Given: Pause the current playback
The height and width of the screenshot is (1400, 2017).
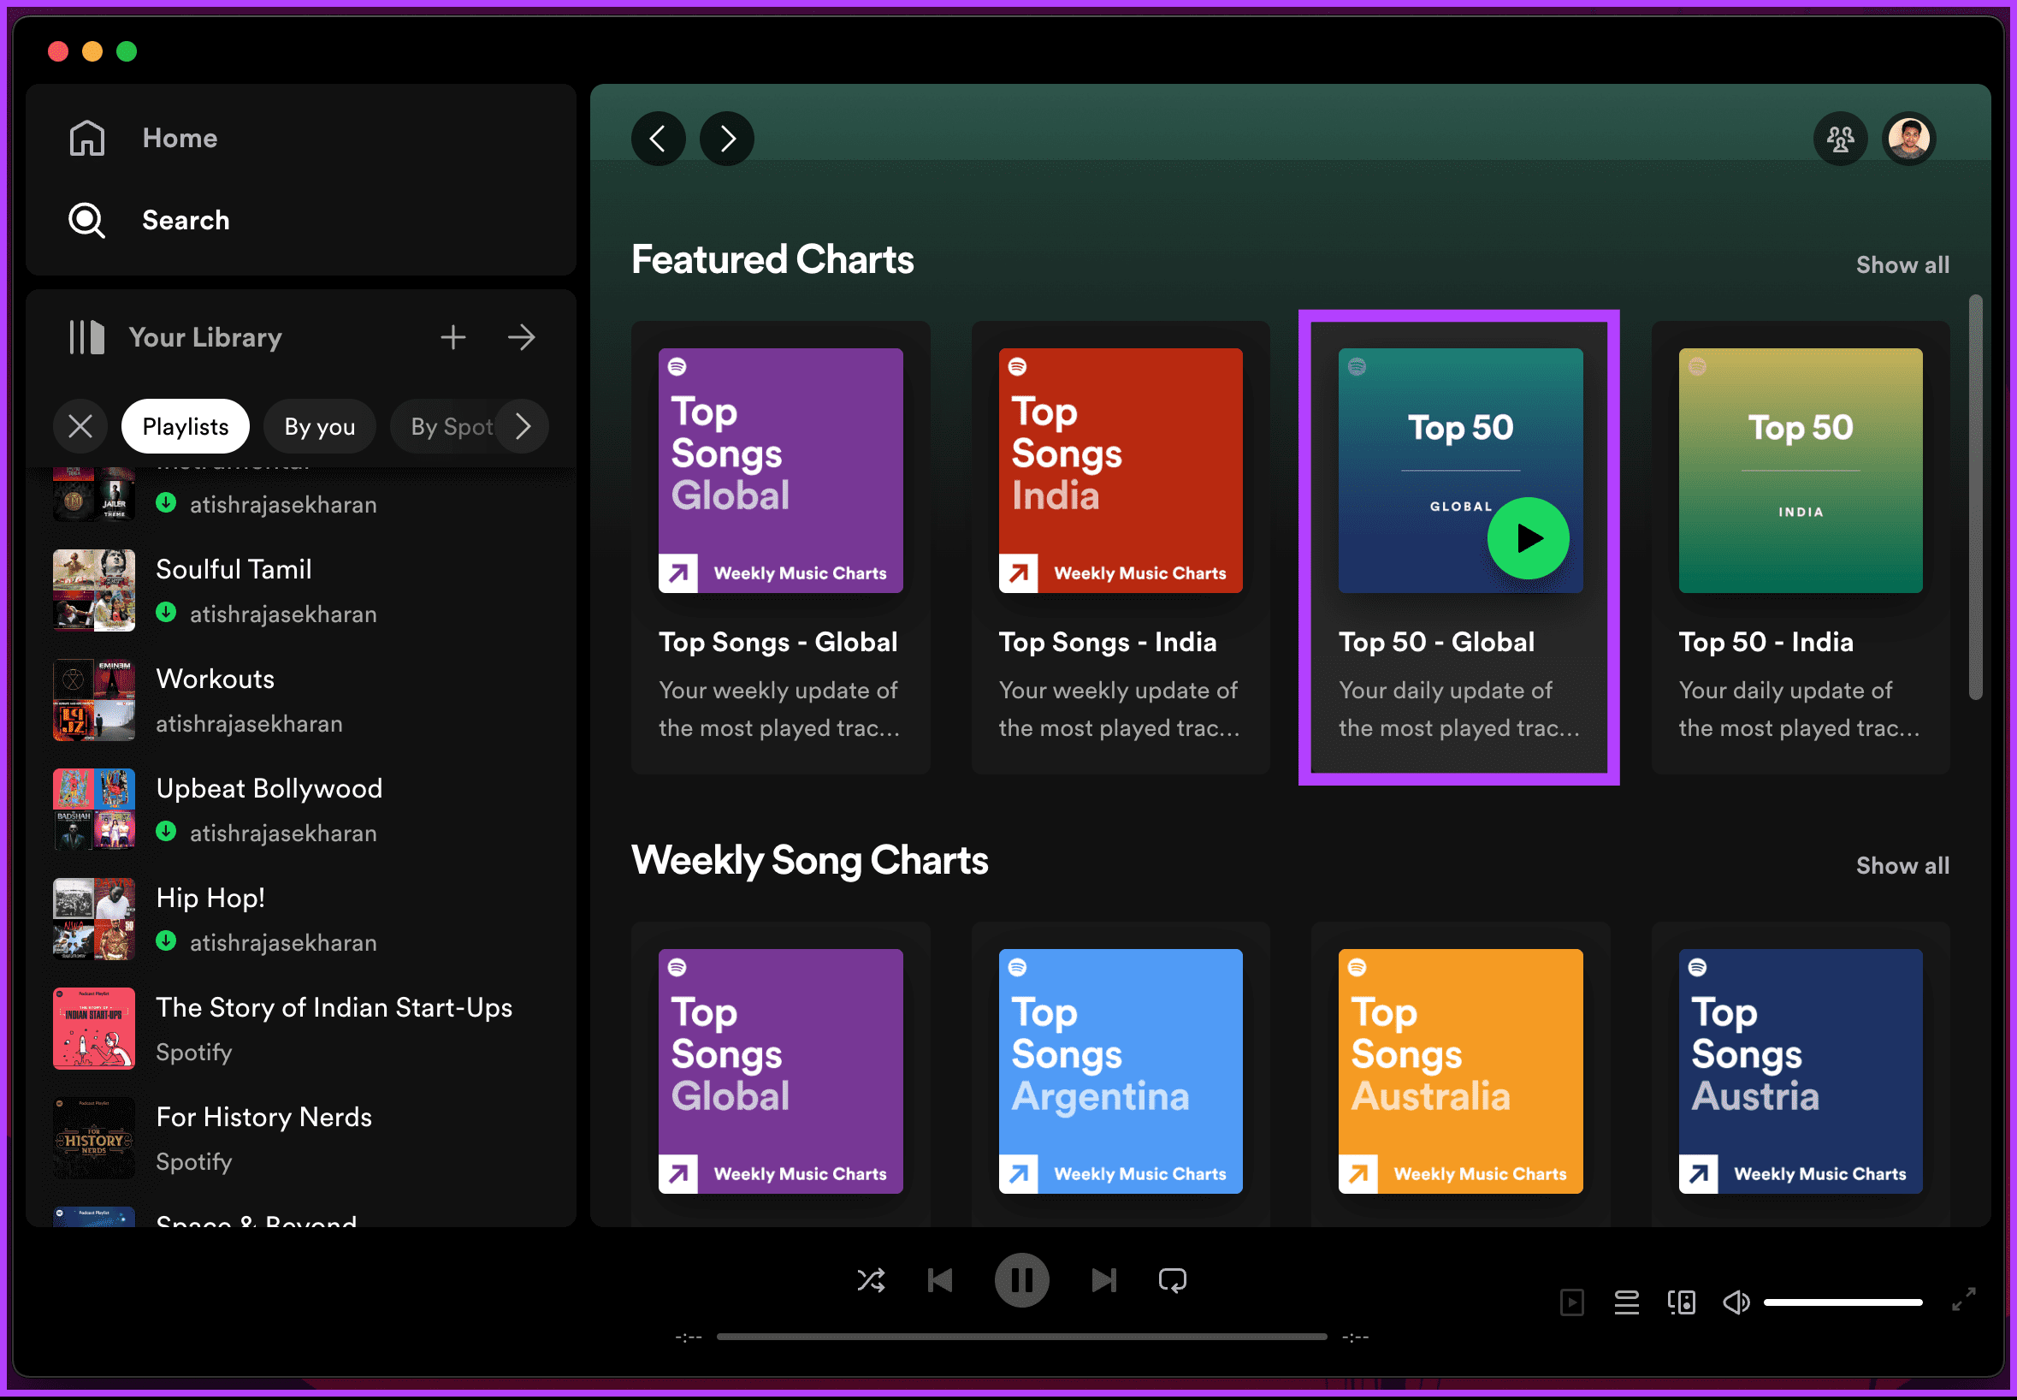Looking at the screenshot, I should click(x=1021, y=1281).
